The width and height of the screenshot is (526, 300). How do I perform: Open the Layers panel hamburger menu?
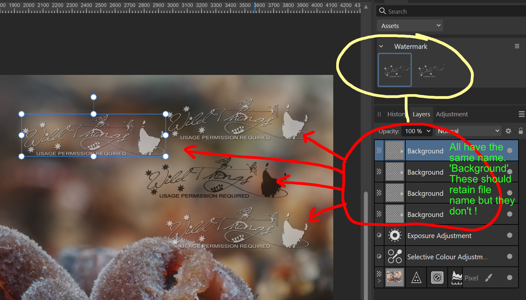[x=521, y=114]
